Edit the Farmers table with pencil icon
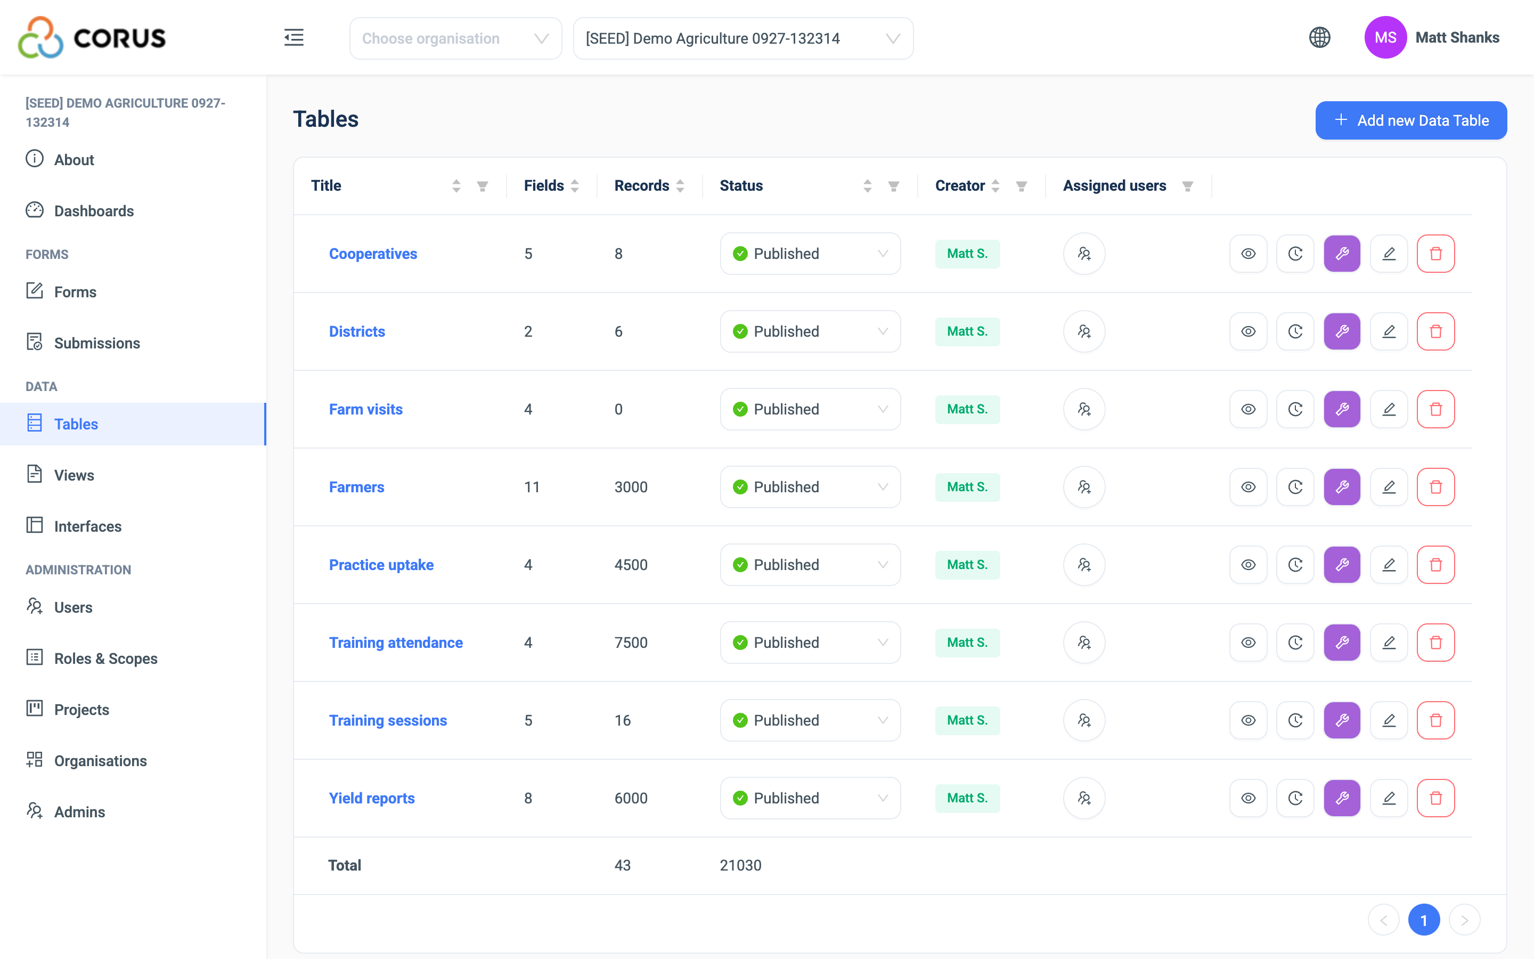The width and height of the screenshot is (1534, 959). pyautogui.click(x=1389, y=487)
